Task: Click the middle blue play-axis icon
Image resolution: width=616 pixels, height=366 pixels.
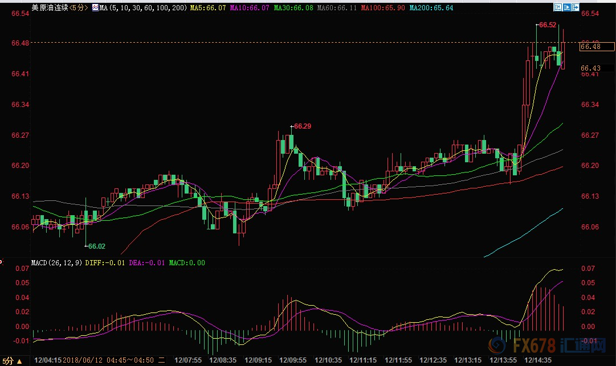Action: click(x=567, y=7)
